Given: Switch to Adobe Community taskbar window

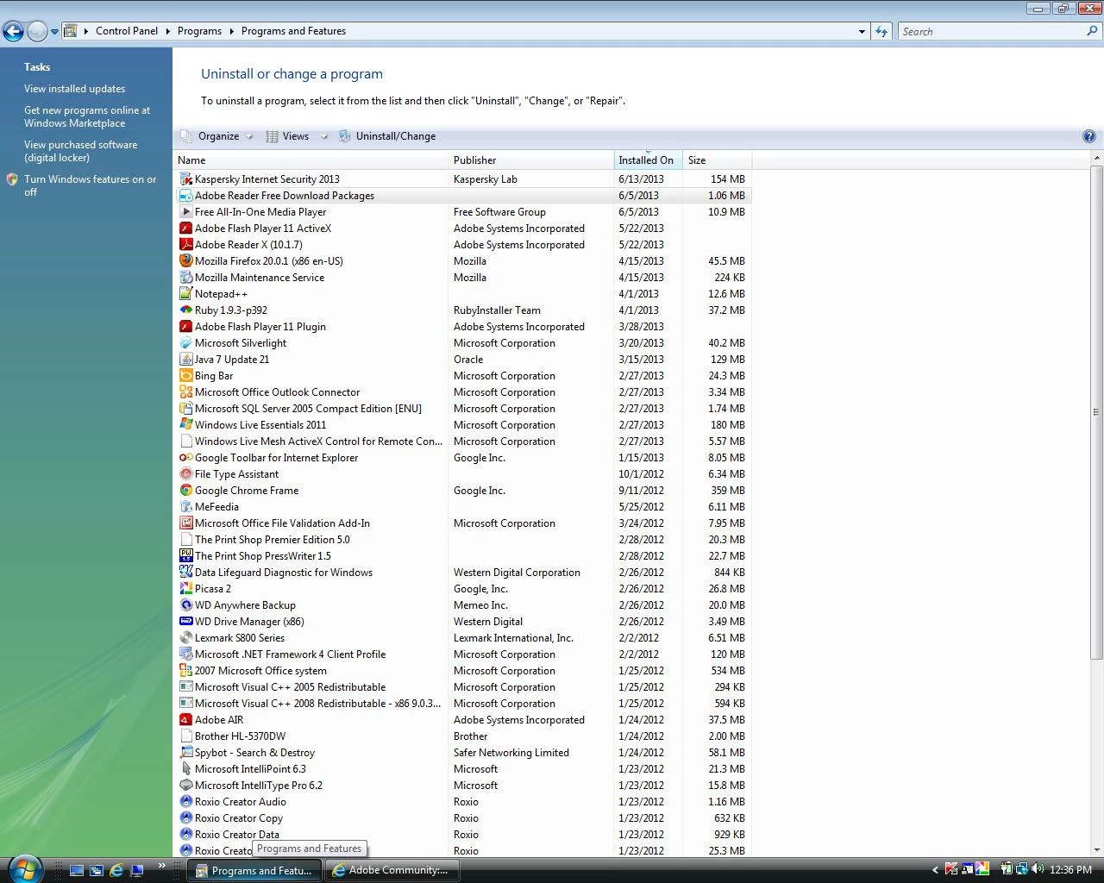Looking at the screenshot, I should tap(392, 870).
